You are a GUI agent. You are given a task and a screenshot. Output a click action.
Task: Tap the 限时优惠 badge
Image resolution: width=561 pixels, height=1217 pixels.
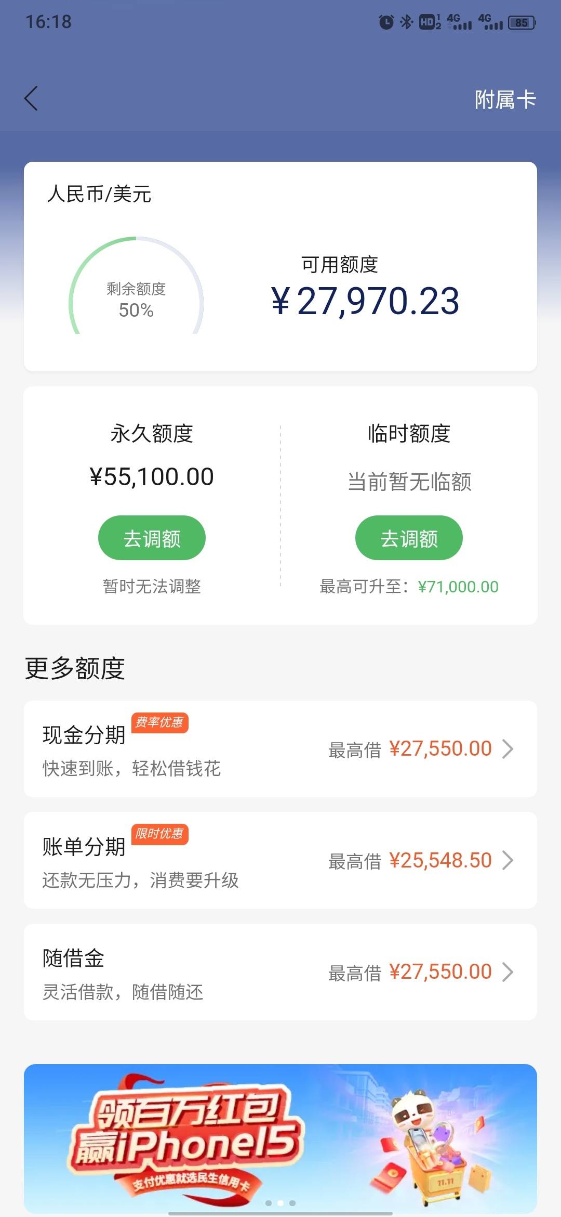click(159, 834)
